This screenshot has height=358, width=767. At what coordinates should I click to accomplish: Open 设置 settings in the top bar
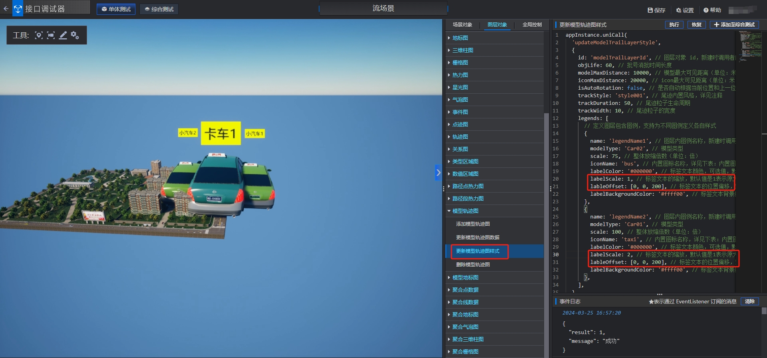pos(685,10)
